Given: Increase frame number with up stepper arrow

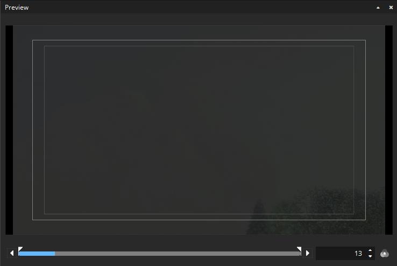Looking at the screenshot, I should (x=370, y=250).
